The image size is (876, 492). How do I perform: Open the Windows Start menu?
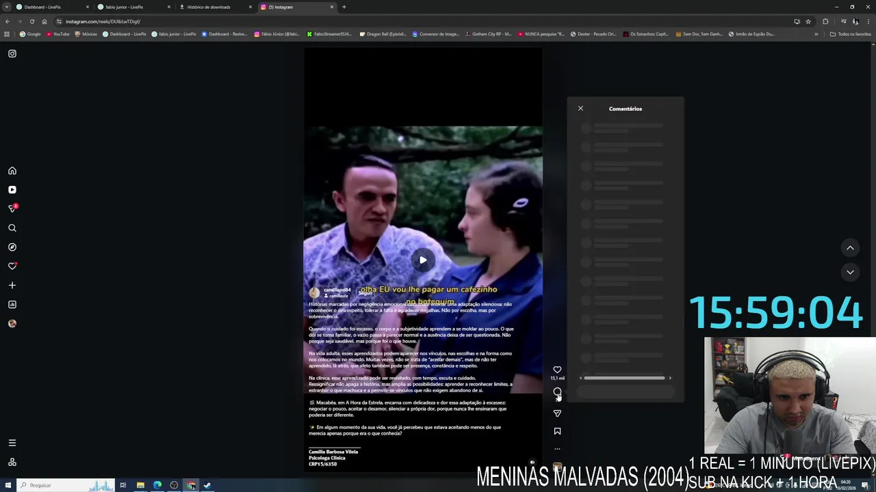pyautogui.click(x=8, y=485)
